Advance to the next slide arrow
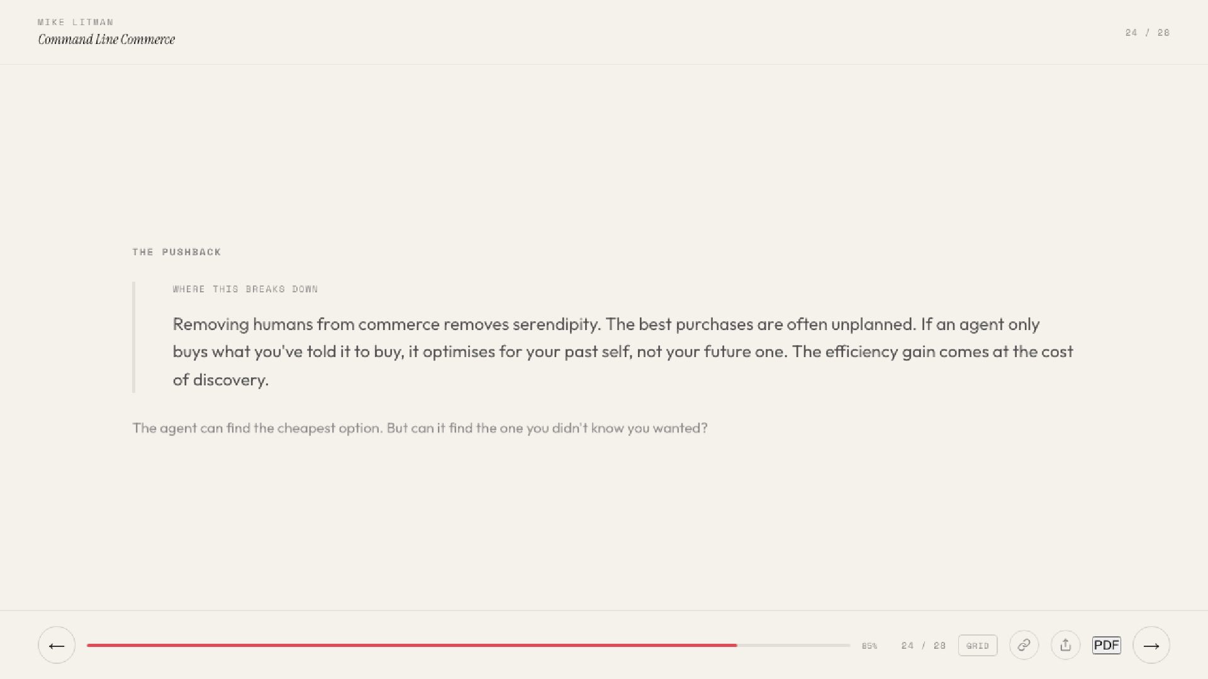The image size is (1208, 679). pos(1151,645)
